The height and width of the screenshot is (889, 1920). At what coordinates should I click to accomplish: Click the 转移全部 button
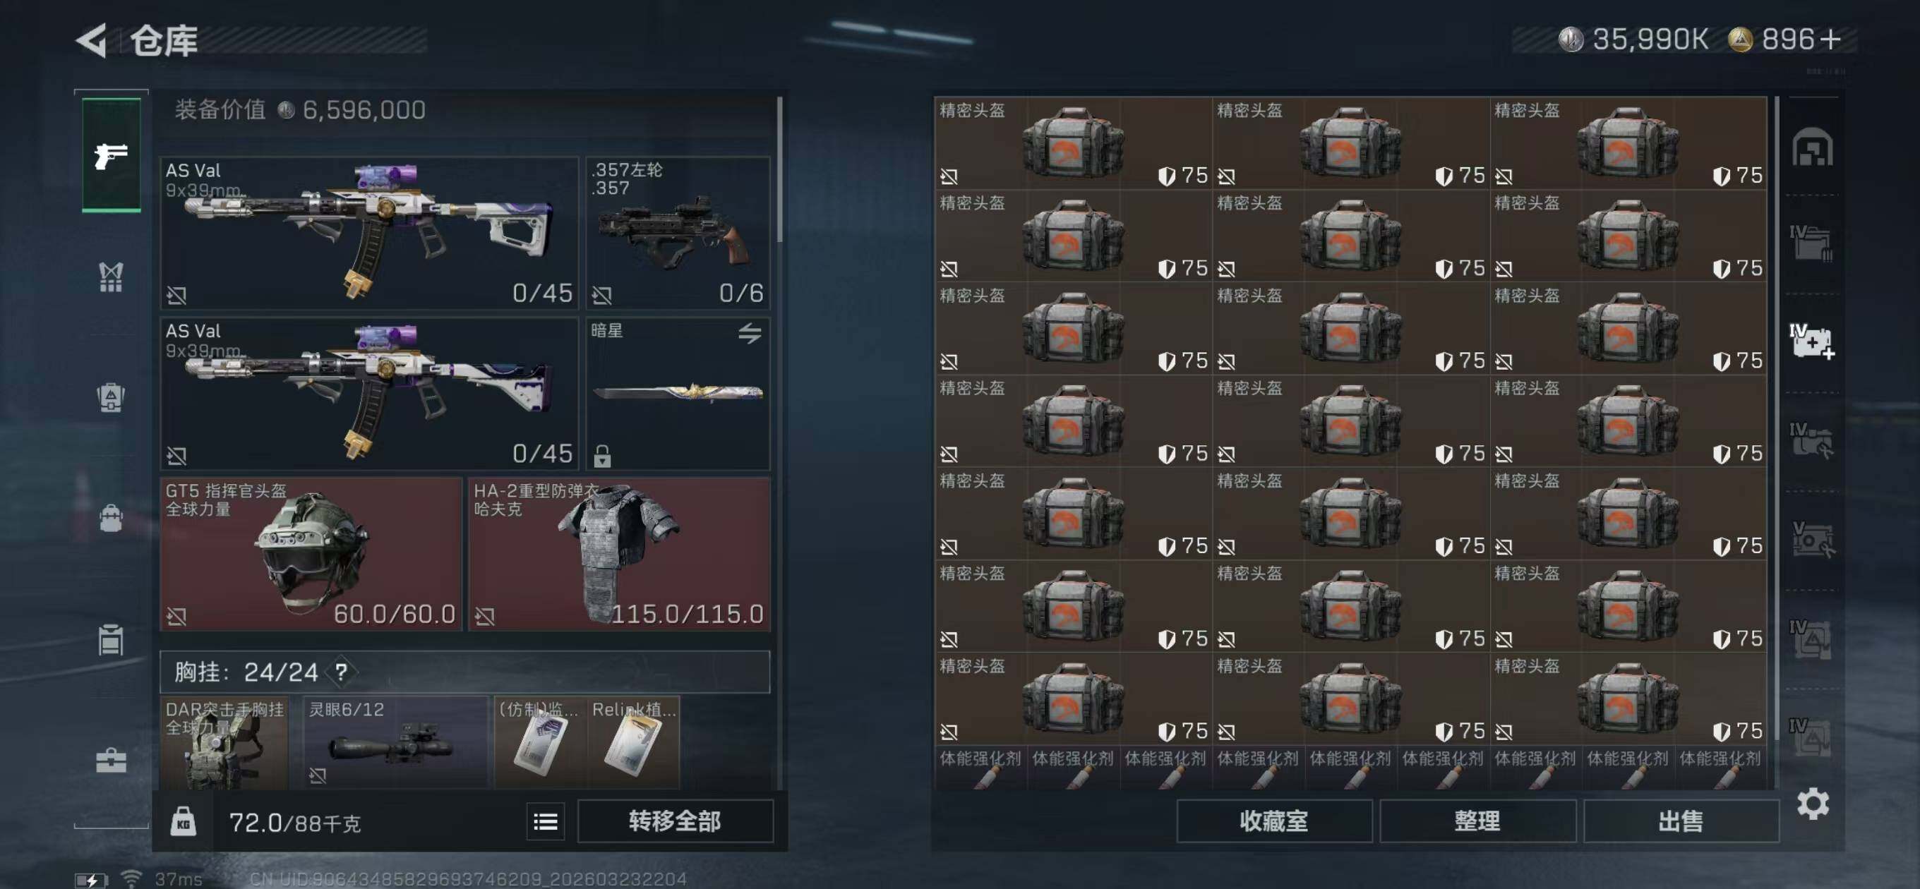pyautogui.click(x=676, y=821)
